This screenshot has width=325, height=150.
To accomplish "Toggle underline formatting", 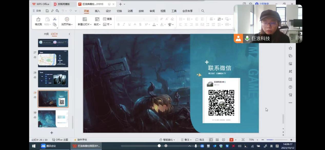I will [x=129, y=25].
